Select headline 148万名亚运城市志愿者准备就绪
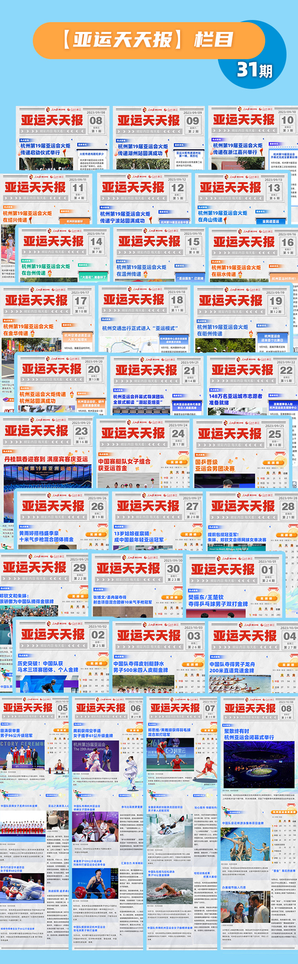Image resolution: width=298 pixels, height=964 pixels. [x=235, y=399]
